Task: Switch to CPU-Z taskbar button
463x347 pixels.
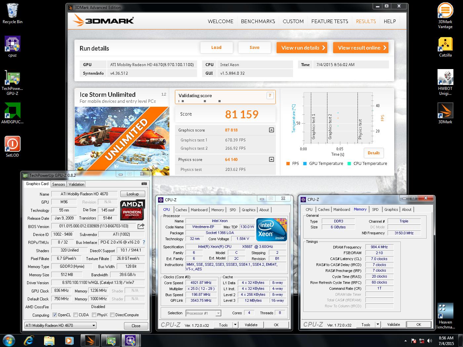Action: [x=131, y=340]
